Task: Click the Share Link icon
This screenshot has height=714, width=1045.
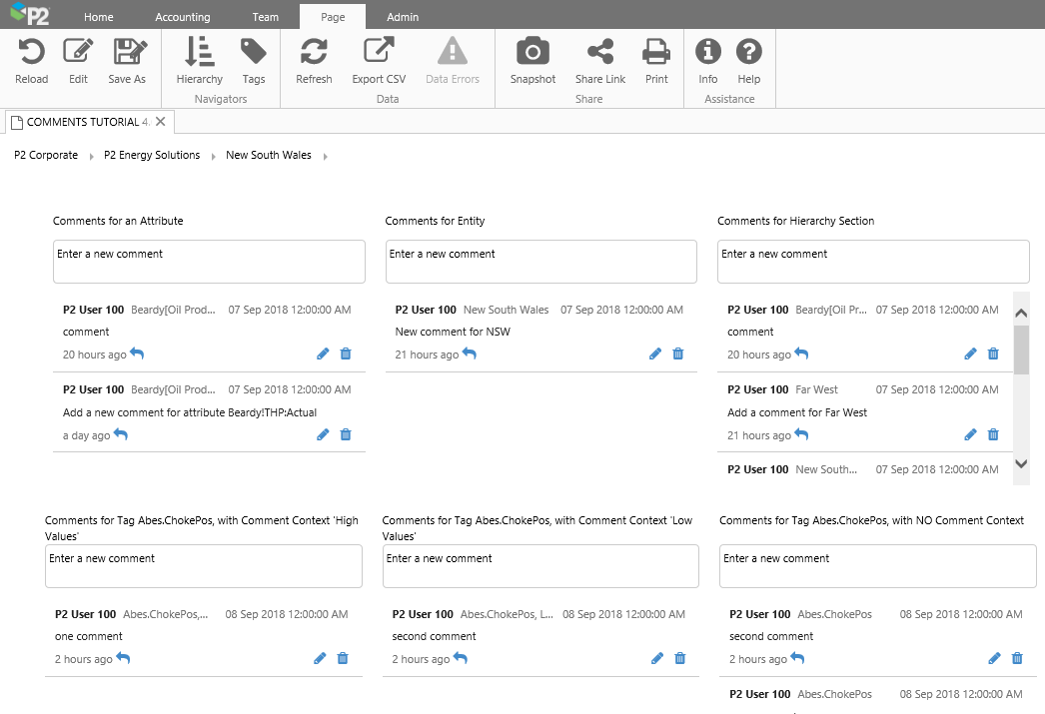Action: point(600,52)
